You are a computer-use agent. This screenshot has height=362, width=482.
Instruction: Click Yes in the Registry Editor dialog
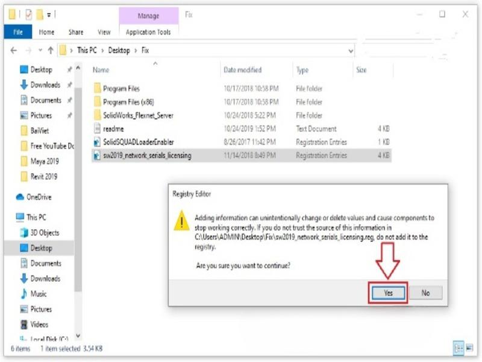click(388, 293)
